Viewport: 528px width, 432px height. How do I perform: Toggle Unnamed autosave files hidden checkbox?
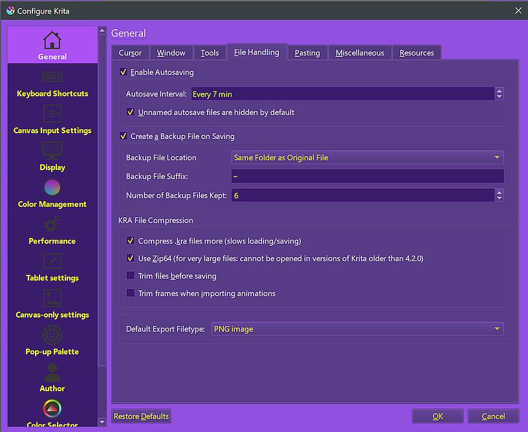tap(131, 112)
